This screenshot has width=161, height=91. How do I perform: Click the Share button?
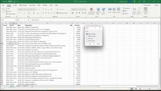click(x=156, y=5)
